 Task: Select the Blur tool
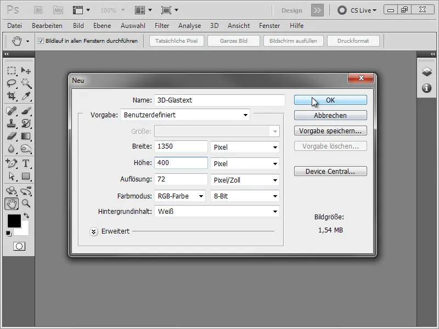click(x=12, y=149)
